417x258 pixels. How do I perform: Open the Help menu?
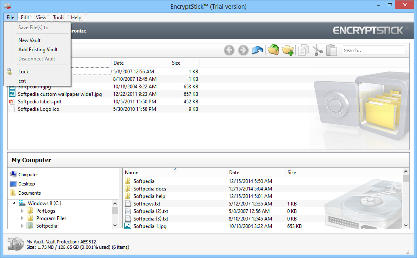coord(76,17)
